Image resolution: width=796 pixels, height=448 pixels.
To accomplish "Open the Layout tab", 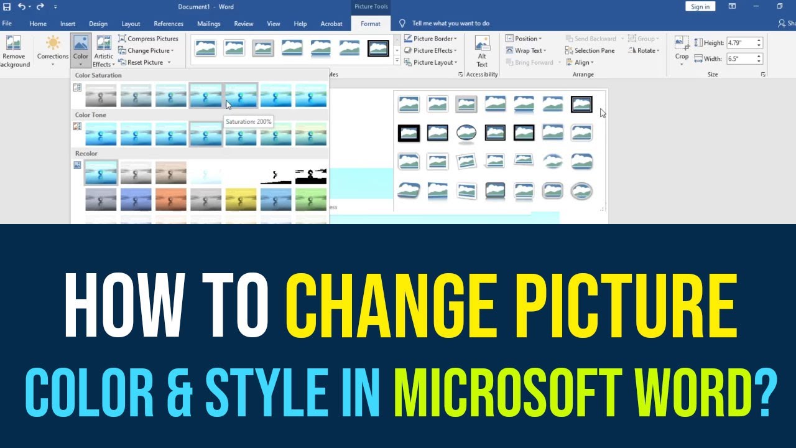I will 131,24.
